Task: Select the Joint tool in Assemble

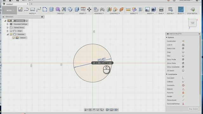Action: (102, 9)
